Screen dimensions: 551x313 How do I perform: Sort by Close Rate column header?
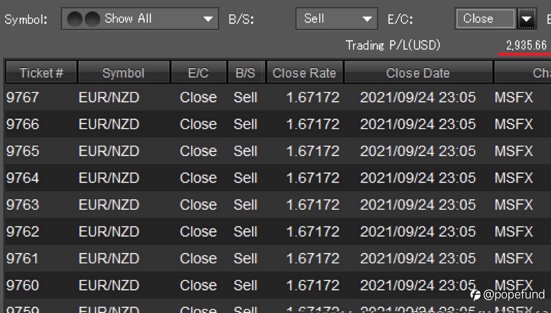304,73
